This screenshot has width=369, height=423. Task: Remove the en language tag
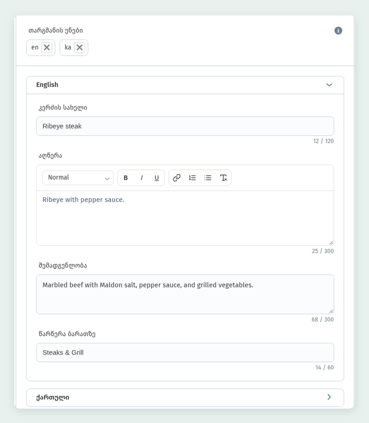click(47, 48)
